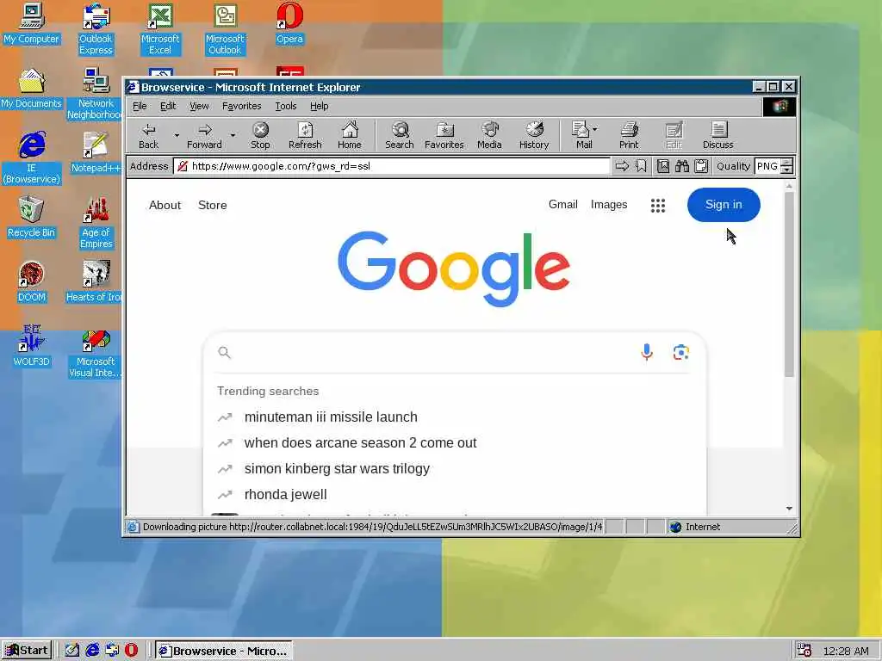Stop page loading with Stop button
Image resolution: width=882 pixels, height=661 pixels.
coord(260,136)
